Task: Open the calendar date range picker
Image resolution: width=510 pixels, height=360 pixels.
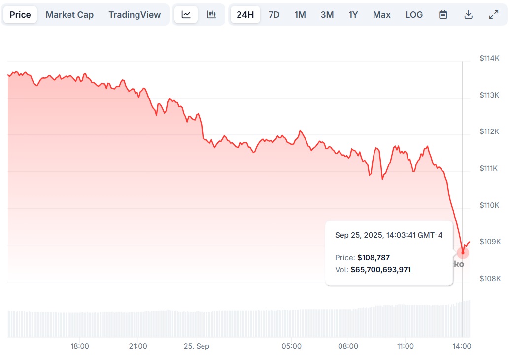Action: point(443,15)
